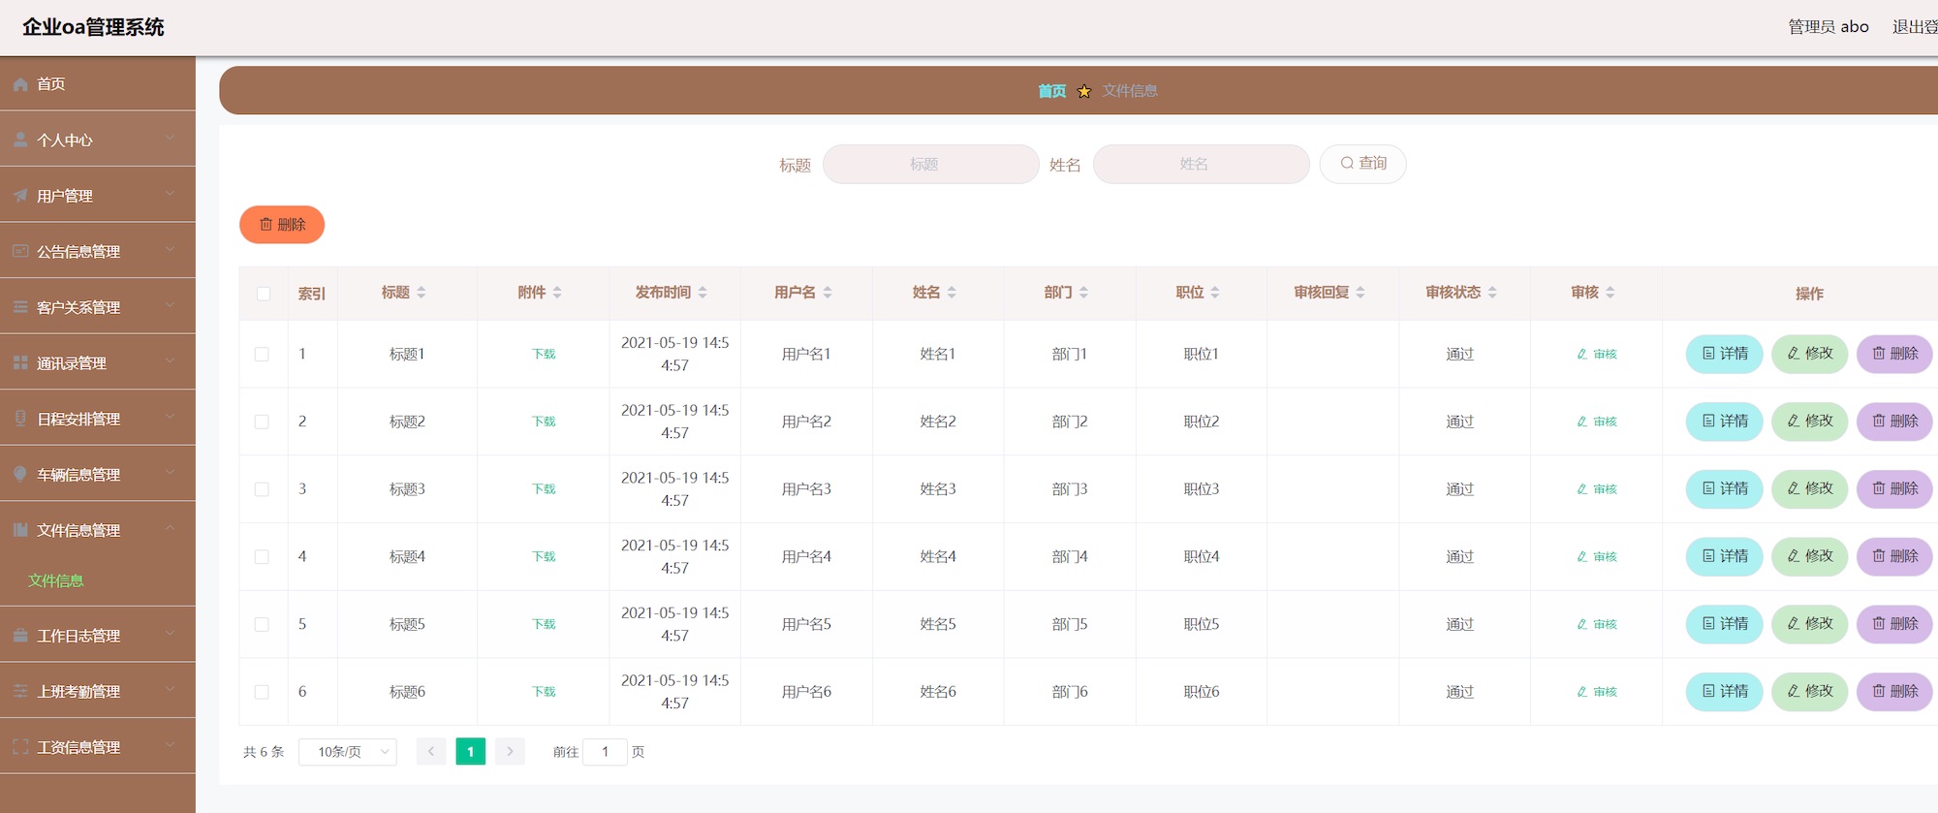Click the home icon beside 首页 in sidebar
1938x813 pixels.
(x=20, y=84)
